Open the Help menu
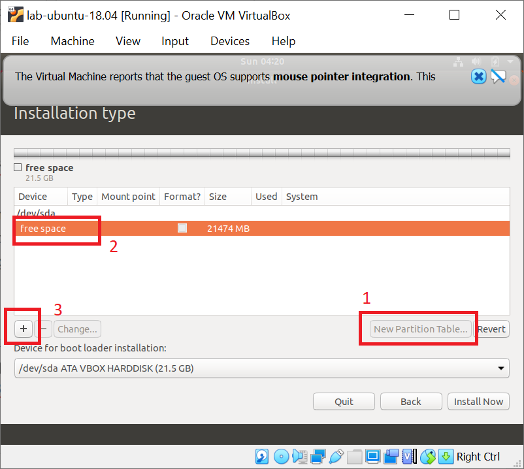The height and width of the screenshot is (469, 524). (x=284, y=41)
